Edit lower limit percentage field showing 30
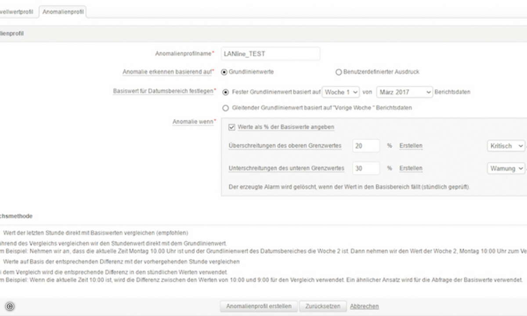527x316 pixels. click(366, 168)
